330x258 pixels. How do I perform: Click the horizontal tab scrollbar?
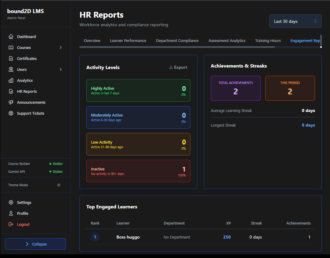(x=177, y=47)
